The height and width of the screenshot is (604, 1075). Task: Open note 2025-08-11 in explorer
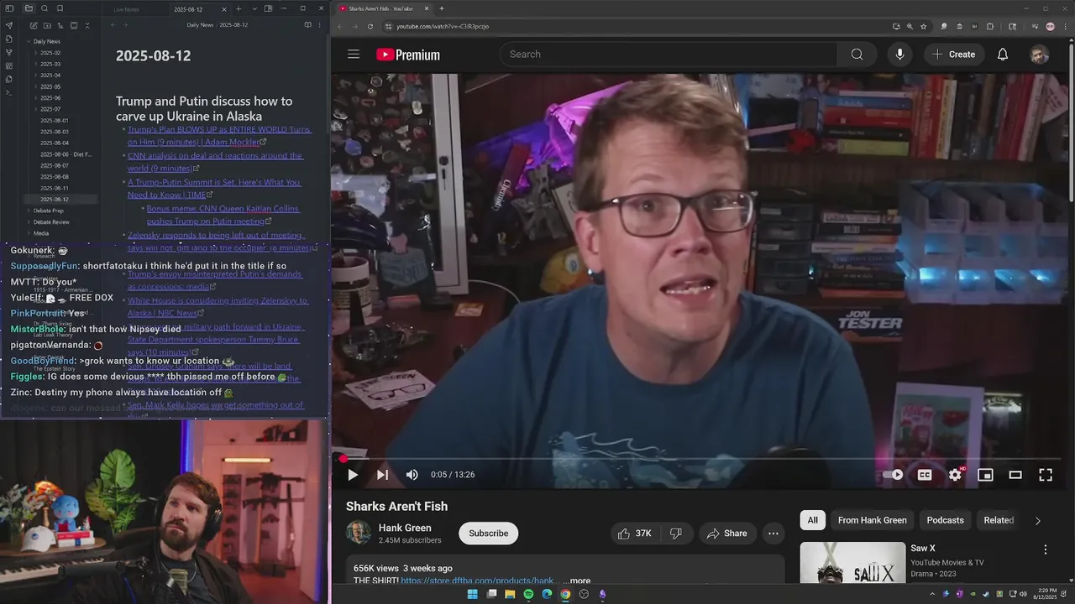tap(55, 188)
